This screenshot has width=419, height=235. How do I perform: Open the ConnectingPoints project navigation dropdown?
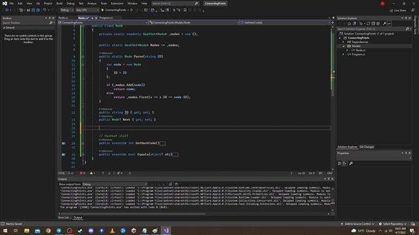coord(103,23)
